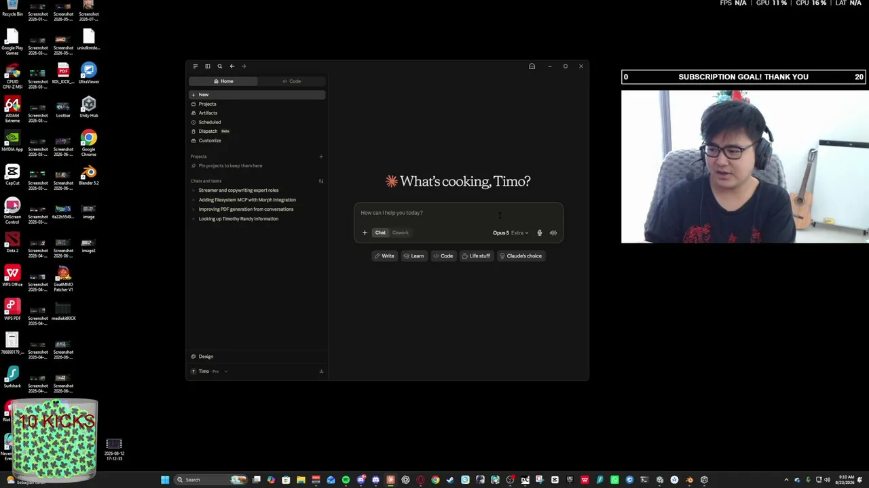Select the Dota 2 desktop icon
This screenshot has width=869, height=488.
[x=12, y=243]
